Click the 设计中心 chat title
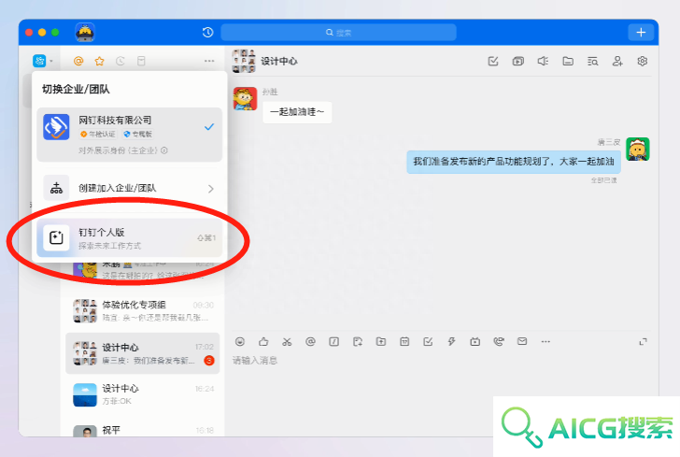The width and height of the screenshot is (680, 457). tap(279, 61)
